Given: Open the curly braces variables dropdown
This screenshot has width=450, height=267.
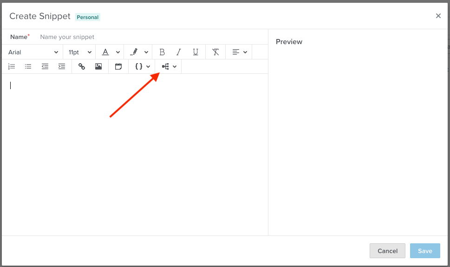Looking at the screenshot, I should (142, 66).
